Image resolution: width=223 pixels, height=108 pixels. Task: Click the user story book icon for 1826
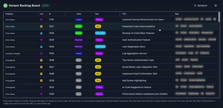coord(41,33)
